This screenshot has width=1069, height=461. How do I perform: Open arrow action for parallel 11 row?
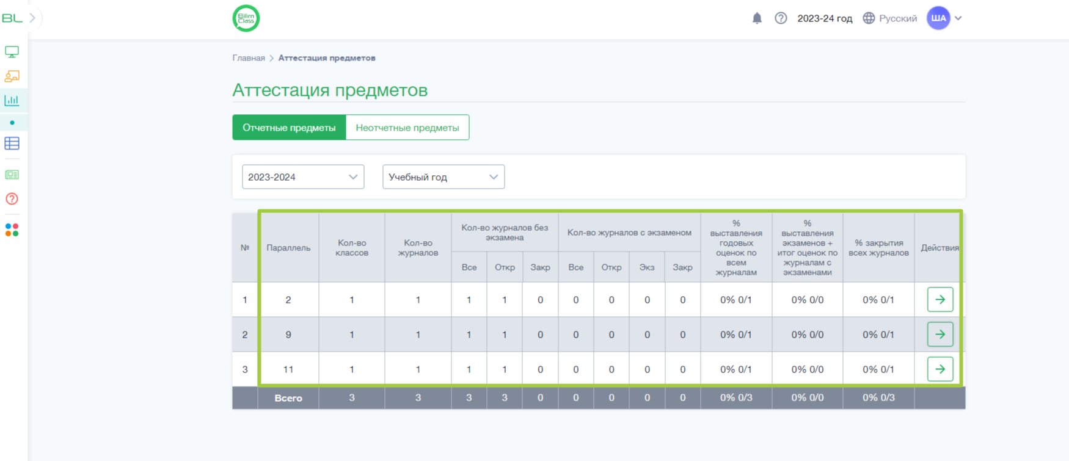click(940, 369)
